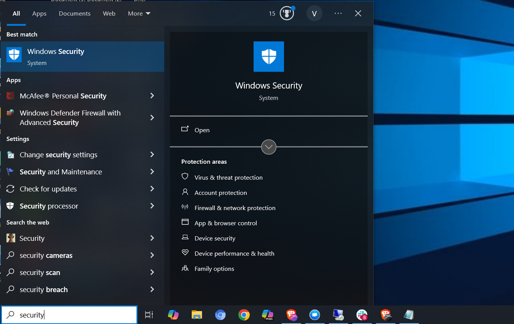Image resolution: width=514 pixels, height=324 pixels.
Task: Open the three-dots options menu
Action: click(338, 13)
